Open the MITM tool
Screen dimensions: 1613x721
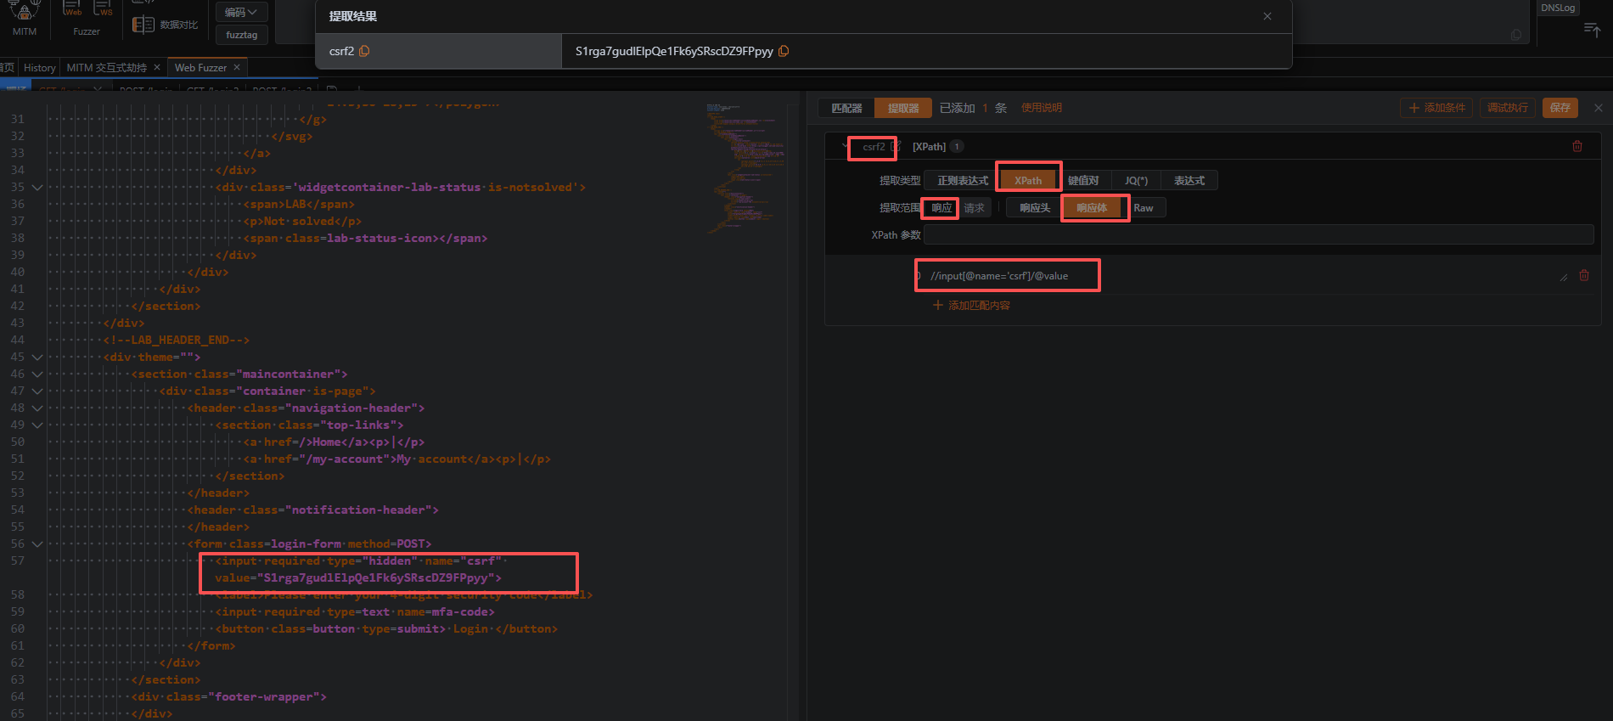(x=25, y=19)
